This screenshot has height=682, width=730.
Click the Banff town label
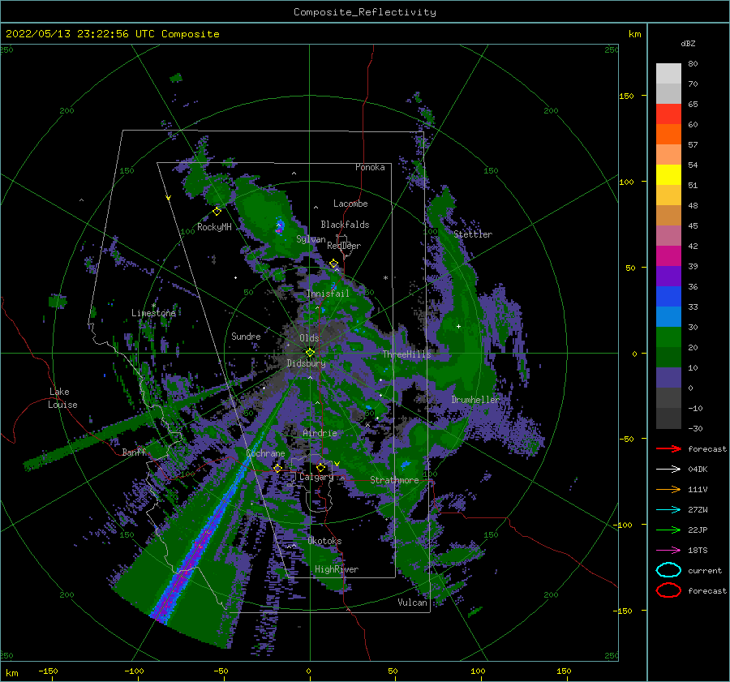134,452
